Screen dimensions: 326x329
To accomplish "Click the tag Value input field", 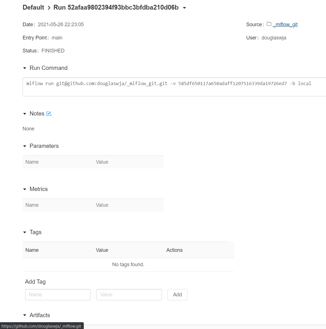I will [x=129, y=294].
